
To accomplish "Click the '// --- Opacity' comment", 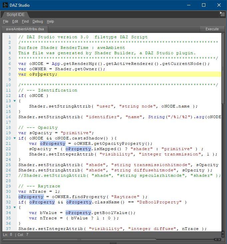I will tap(38, 127).
